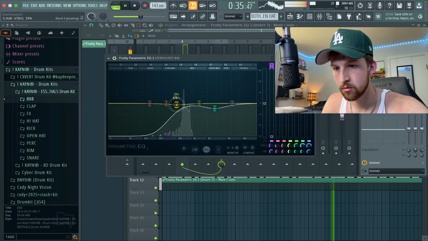
Task: Select the playlist Paint brush tool
Action: pos(107,25)
